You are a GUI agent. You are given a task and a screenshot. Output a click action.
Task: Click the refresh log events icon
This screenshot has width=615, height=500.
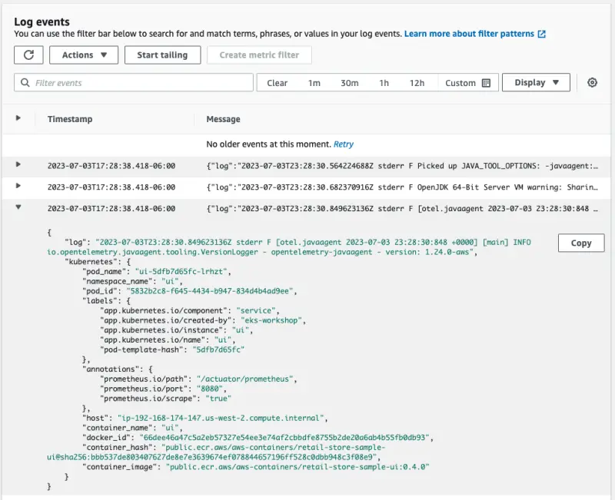28,55
